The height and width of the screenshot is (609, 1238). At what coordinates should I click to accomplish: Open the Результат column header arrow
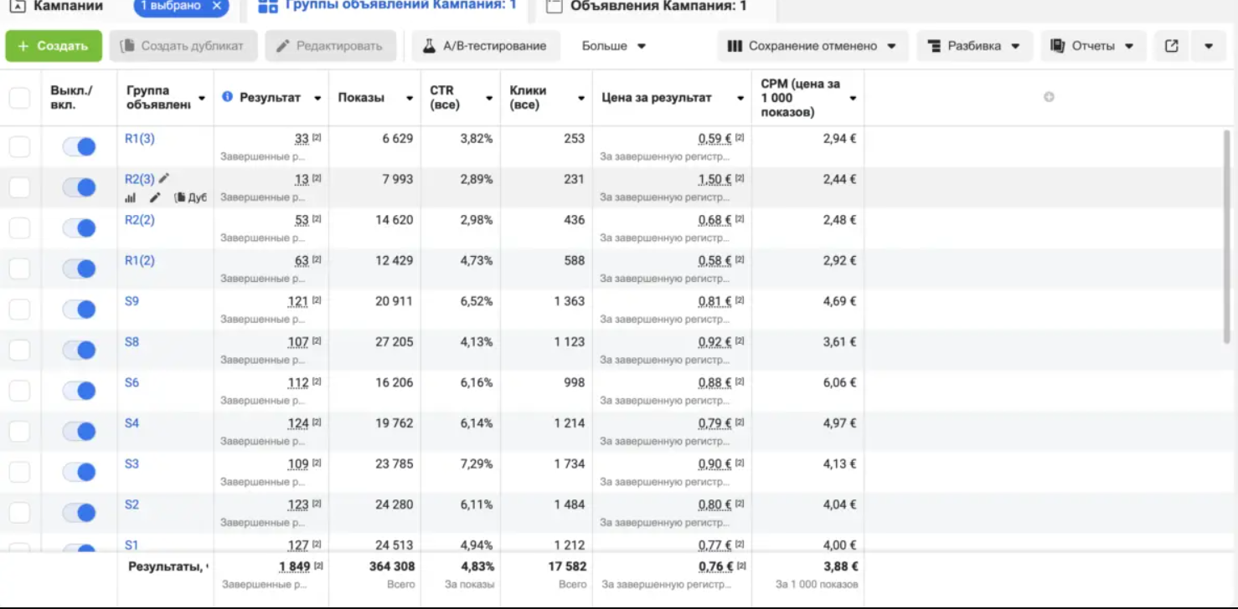(x=317, y=99)
